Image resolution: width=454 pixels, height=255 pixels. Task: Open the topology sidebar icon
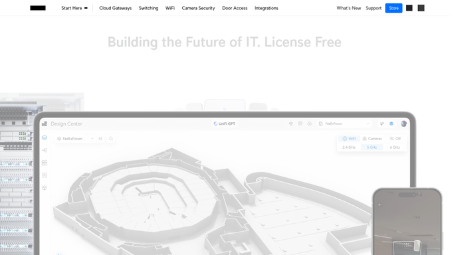pyautogui.click(x=45, y=150)
